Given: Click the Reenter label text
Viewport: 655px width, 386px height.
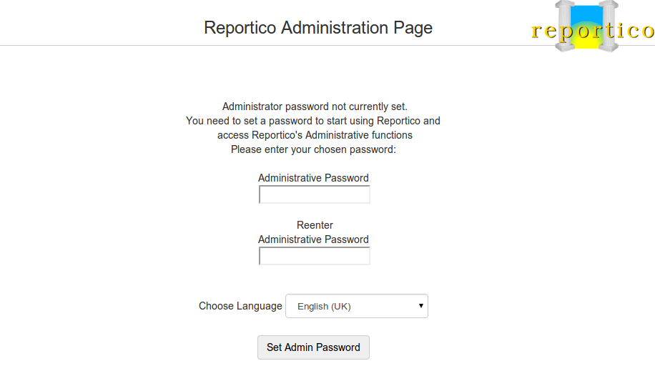Looking at the screenshot, I should click(x=315, y=225).
